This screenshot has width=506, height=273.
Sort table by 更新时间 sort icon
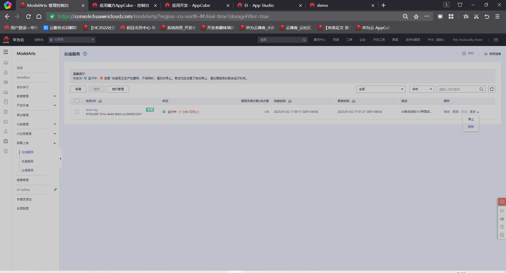(x=354, y=101)
